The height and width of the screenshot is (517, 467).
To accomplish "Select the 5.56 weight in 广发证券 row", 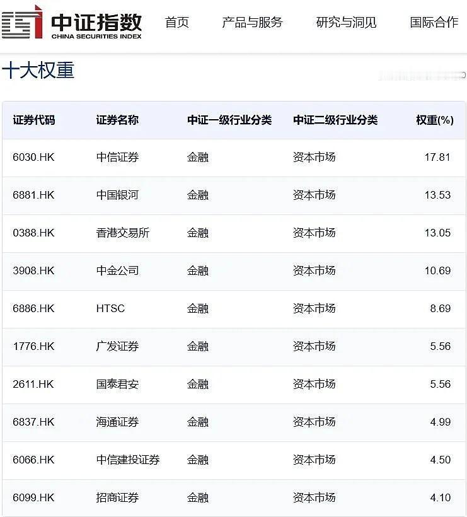I will 441,346.
